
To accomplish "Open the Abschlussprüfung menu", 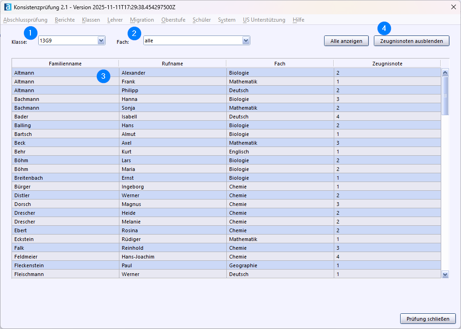I will 25,20.
